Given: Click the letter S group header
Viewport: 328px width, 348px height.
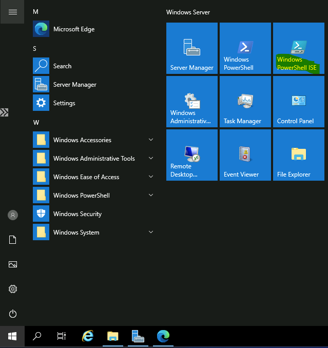Looking at the screenshot, I should click(34, 48).
